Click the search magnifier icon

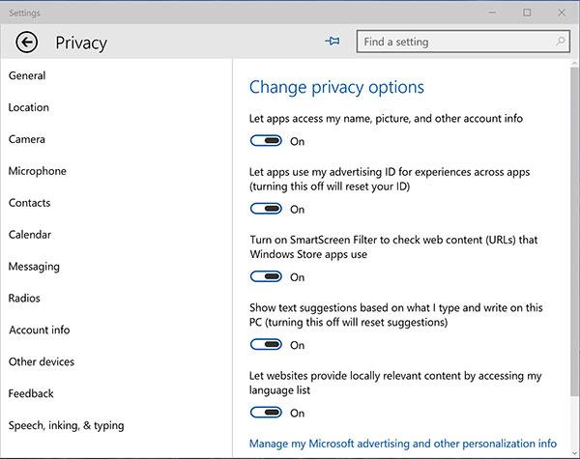[x=561, y=42]
